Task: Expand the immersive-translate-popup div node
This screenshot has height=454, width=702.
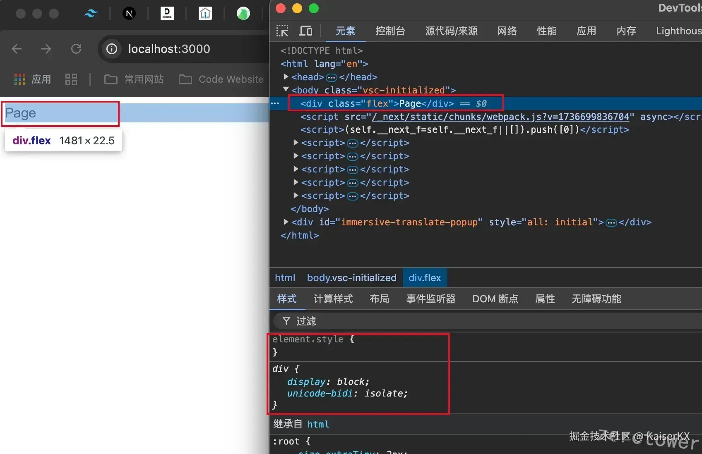Action: coord(286,222)
